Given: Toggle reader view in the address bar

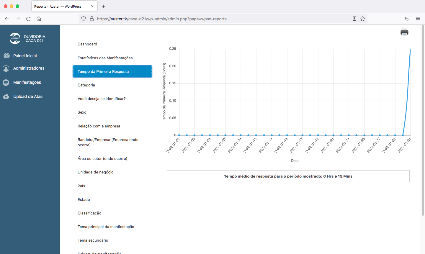Looking at the screenshot, I should pos(354,19).
